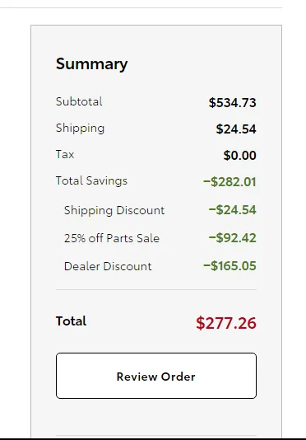The width and height of the screenshot is (306, 440).
Task: Select the Summary heading
Action: pyautogui.click(x=91, y=64)
